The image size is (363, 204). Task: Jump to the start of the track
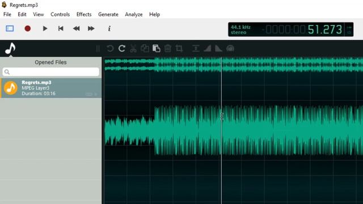click(61, 28)
